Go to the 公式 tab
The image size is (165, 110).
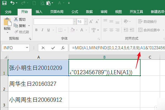pos(75,12)
